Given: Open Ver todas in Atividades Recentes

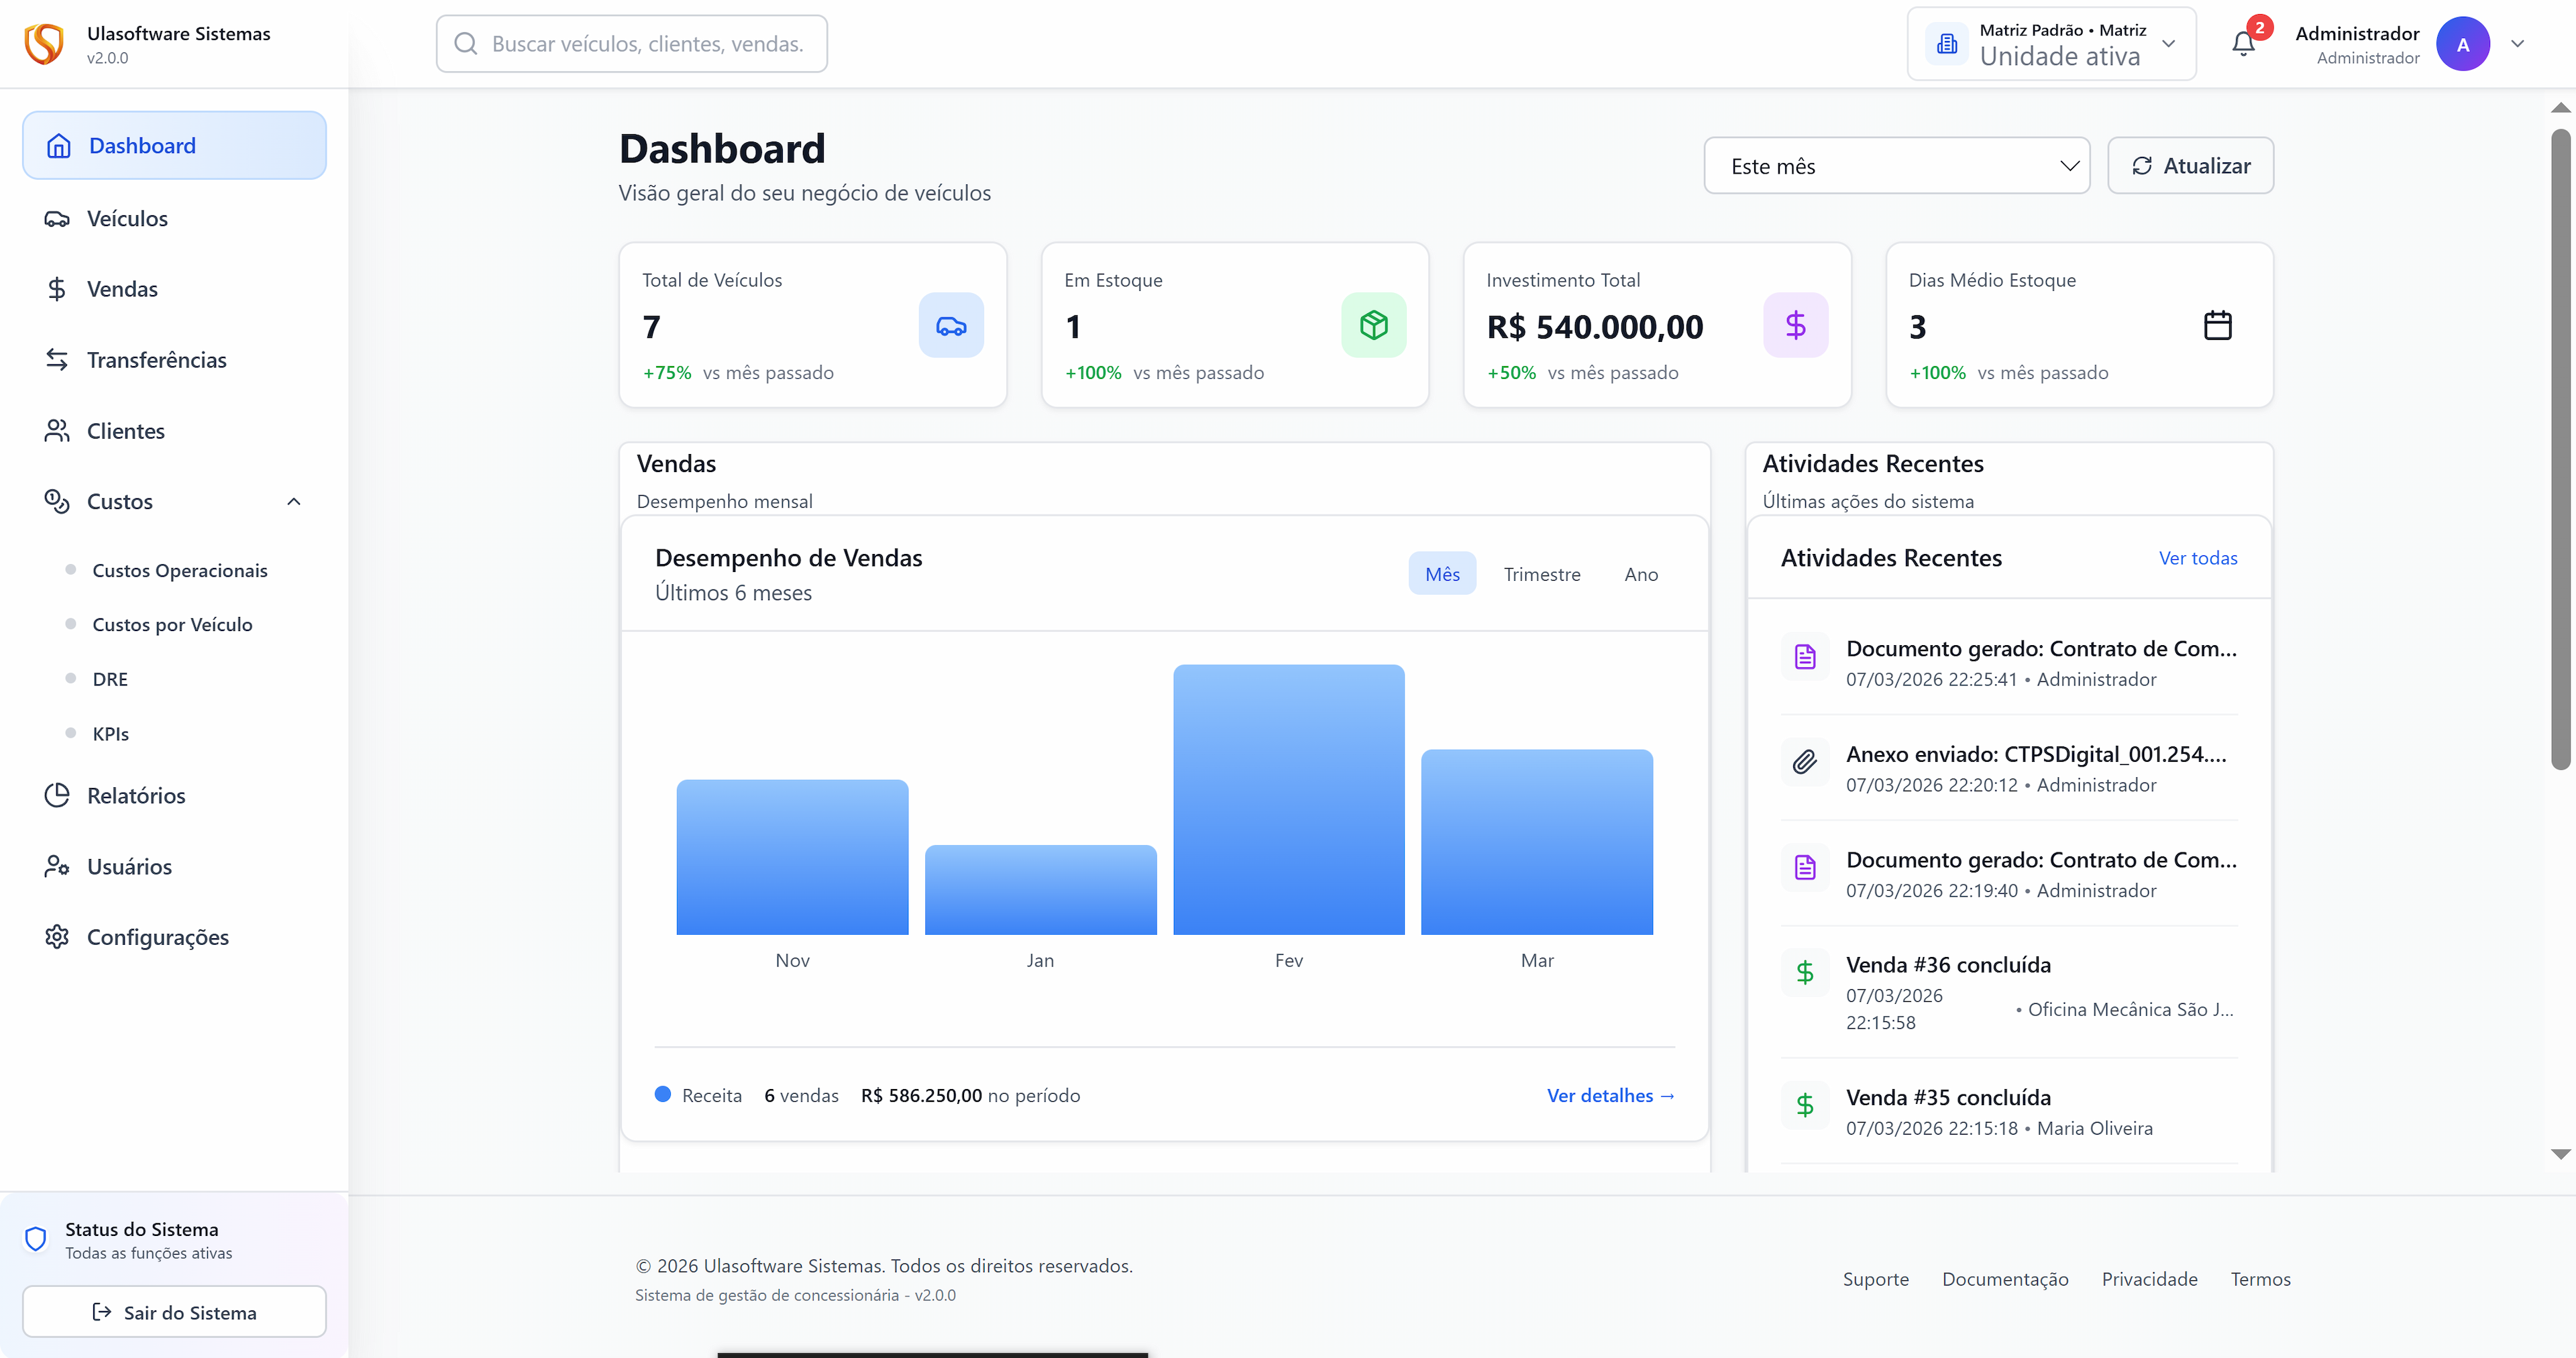Looking at the screenshot, I should [x=2198, y=558].
